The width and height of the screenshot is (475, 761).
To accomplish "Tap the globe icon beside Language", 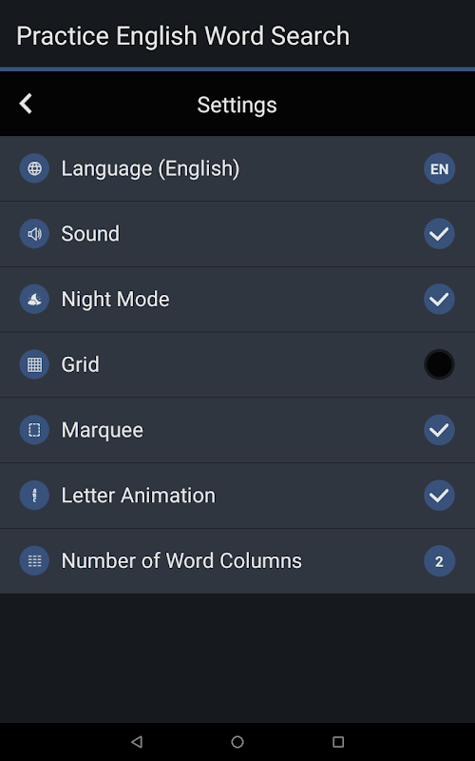I will pos(34,168).
